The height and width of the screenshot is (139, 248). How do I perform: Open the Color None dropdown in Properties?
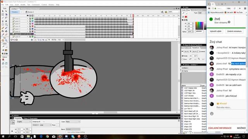tap(73, 122)
